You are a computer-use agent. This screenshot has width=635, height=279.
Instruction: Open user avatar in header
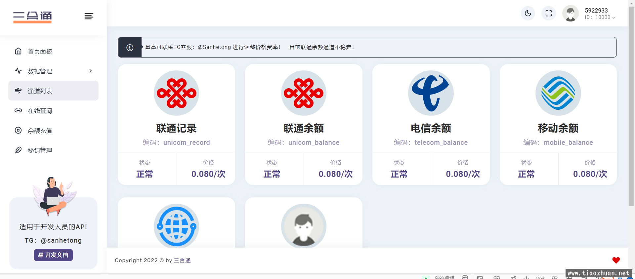point(571,13)
